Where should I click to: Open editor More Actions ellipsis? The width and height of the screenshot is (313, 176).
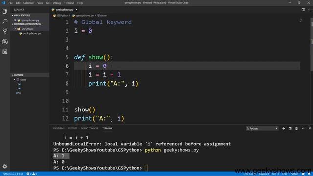310,10
